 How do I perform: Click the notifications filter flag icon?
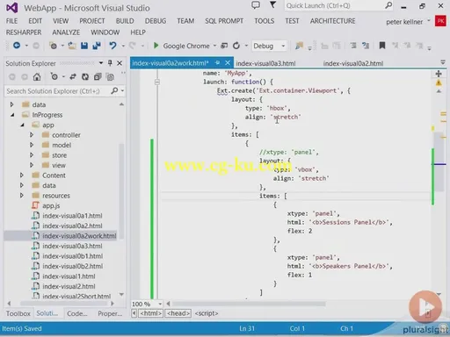(x=272, y=5)
